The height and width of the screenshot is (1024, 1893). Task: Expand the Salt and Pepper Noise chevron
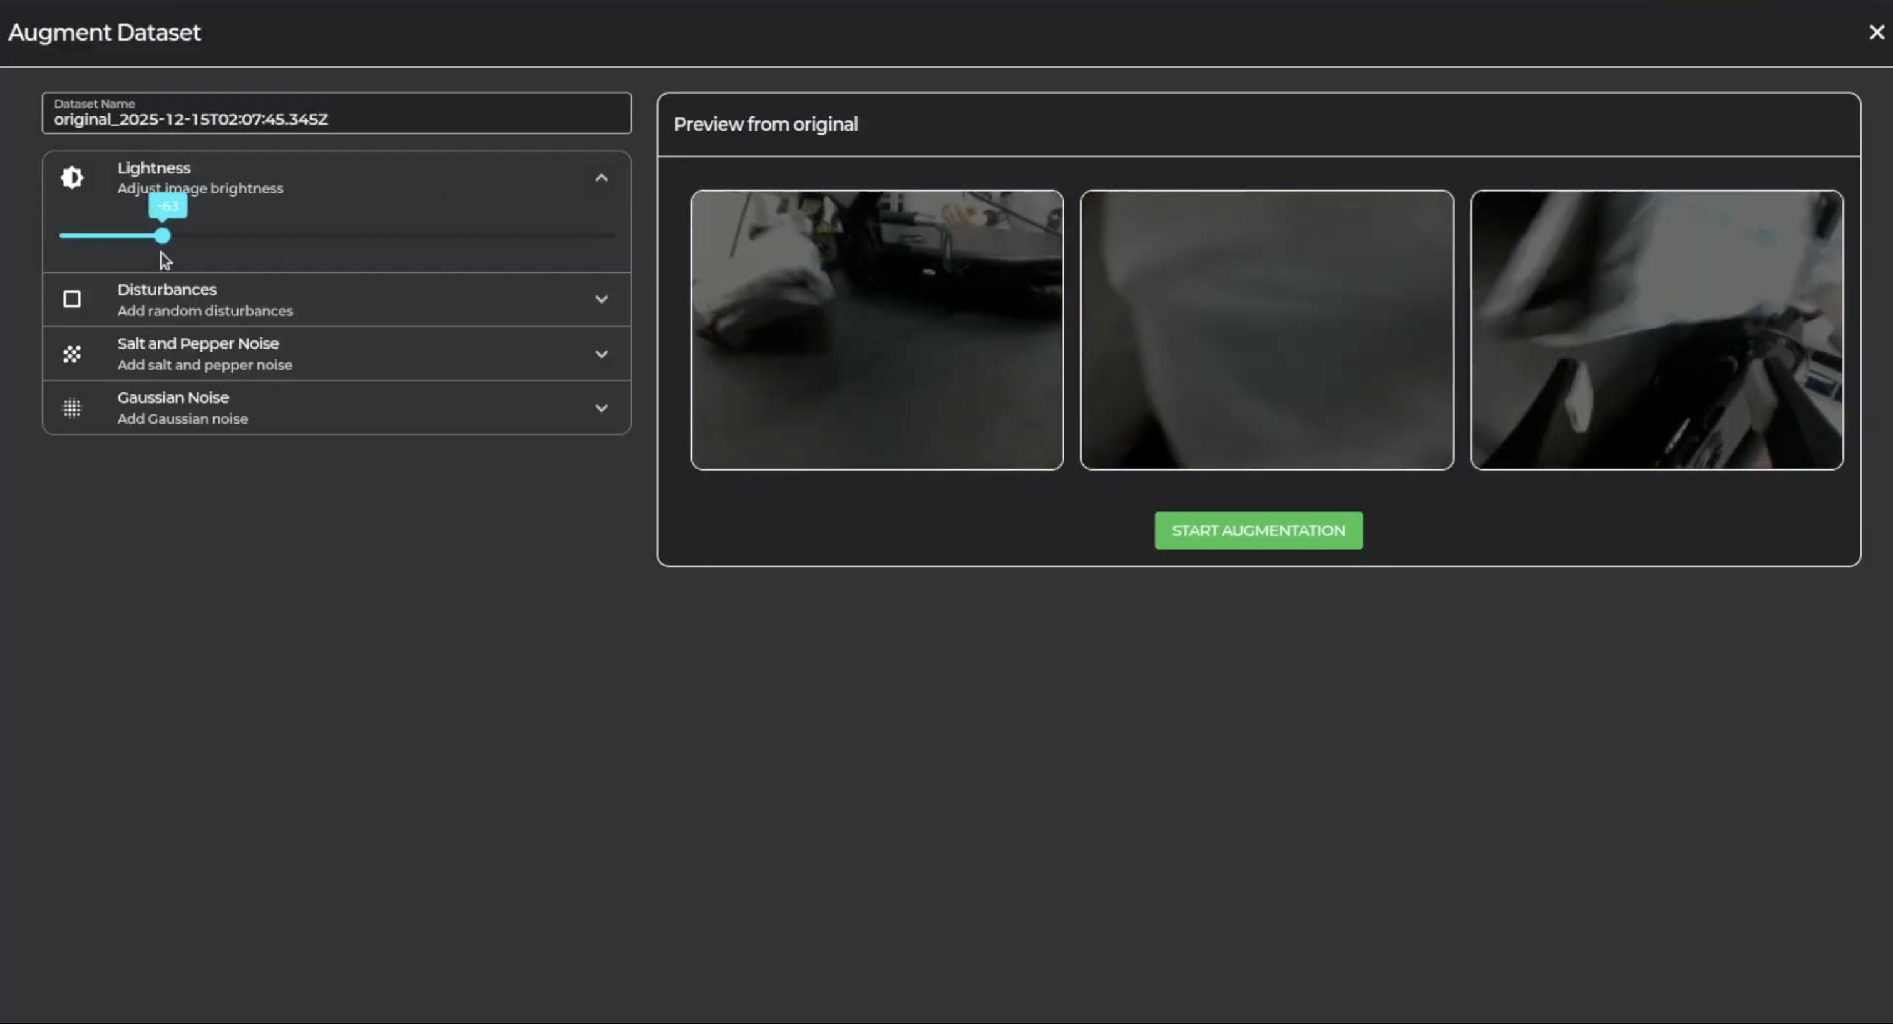tap(601, 354)
